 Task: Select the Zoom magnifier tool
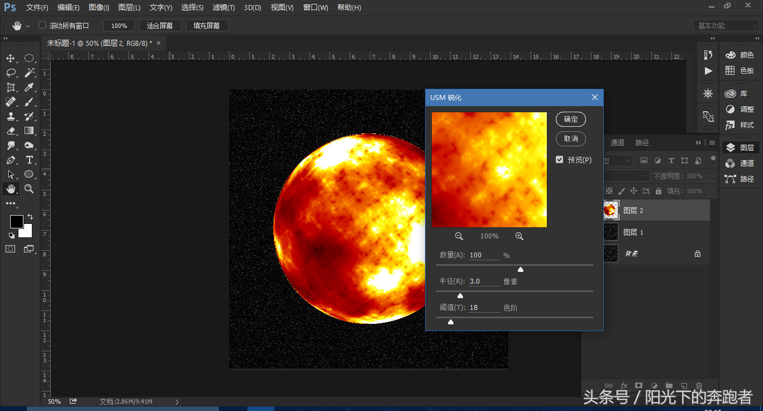pyautogui.click(x=29, y=189)
